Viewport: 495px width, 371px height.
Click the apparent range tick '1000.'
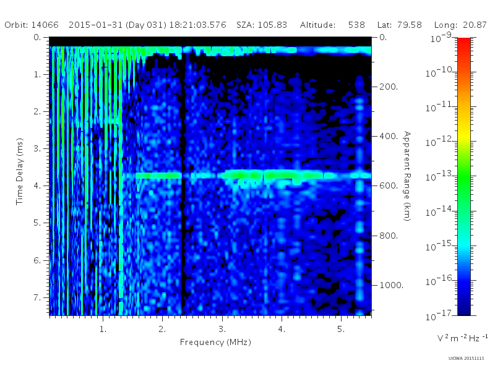(x=392, y=285)
